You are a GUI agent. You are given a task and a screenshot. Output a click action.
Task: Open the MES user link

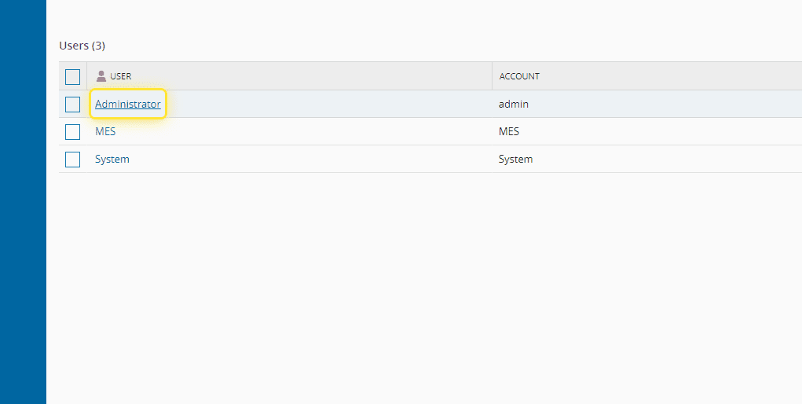[105, 131]
